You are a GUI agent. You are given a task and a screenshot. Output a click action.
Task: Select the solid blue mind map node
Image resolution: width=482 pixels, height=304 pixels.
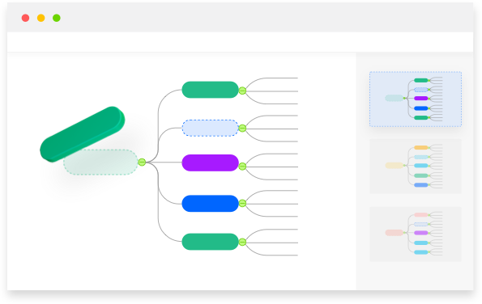(211, 204)
